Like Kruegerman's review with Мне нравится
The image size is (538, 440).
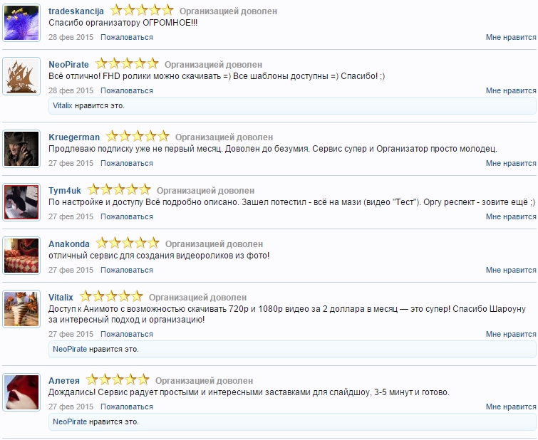coord(510,163)
